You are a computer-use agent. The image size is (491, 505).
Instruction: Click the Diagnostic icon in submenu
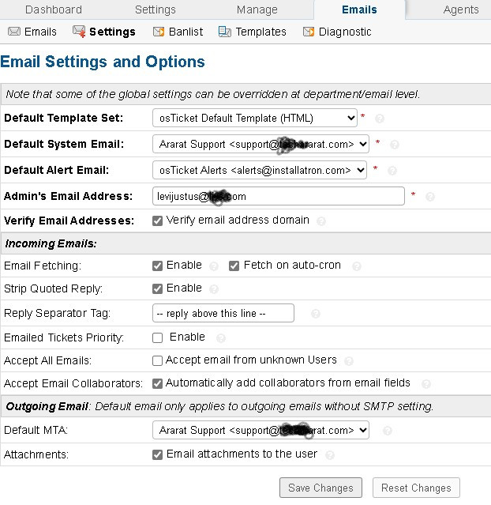tap(308, 32)
